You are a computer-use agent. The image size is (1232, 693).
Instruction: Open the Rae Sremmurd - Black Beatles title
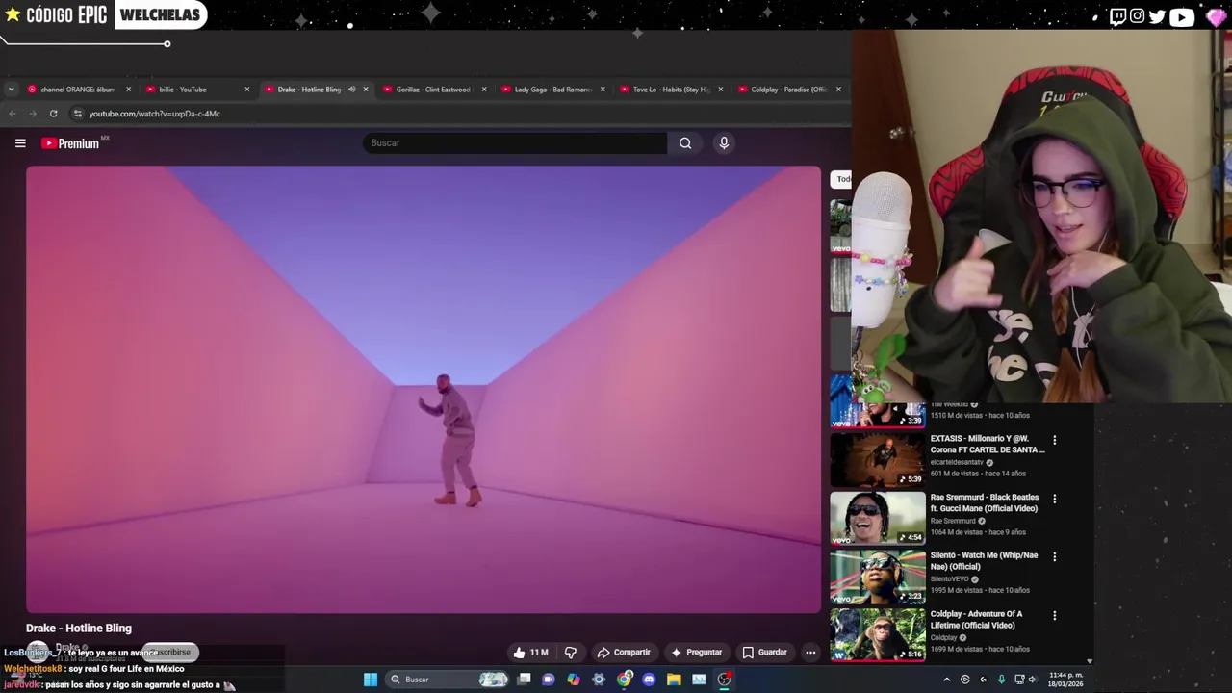(984, 502)
